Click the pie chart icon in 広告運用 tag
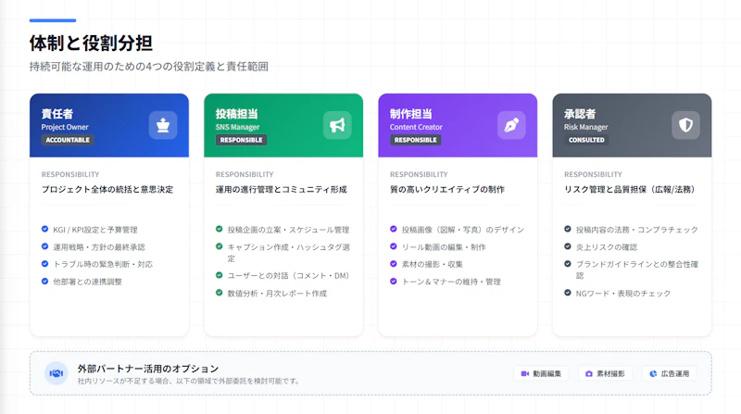Image resolution: width=741 pixels, height=414 pixels. tap(653, 373)
